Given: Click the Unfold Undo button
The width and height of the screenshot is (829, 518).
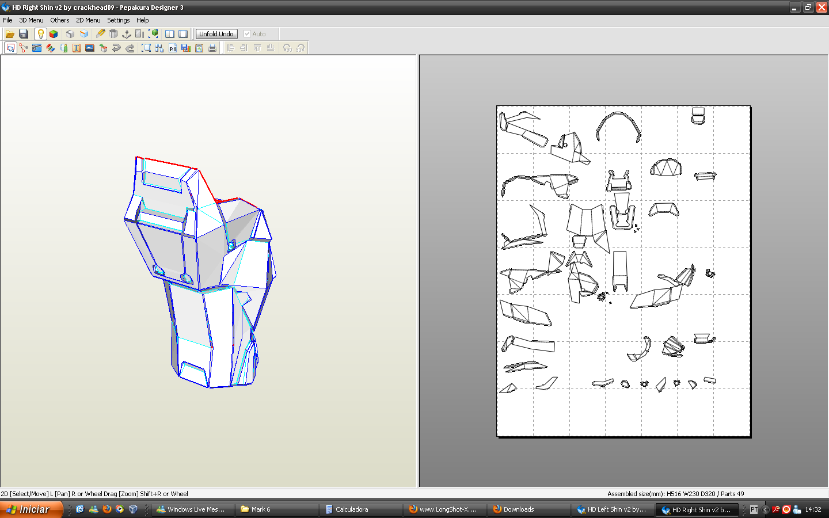Looking at the screenshot, I should pos(216,34).
